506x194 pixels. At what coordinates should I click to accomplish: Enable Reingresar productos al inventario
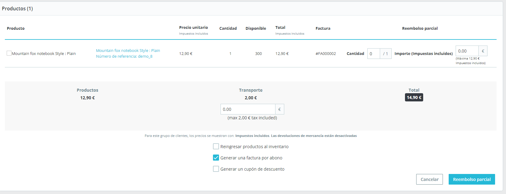(x=216, y=147)
